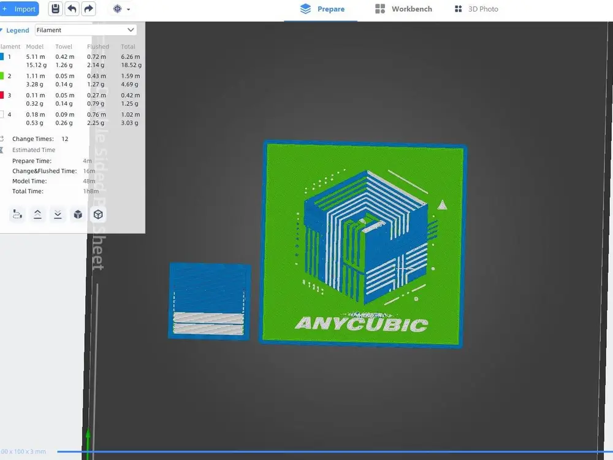The image size is (613, 460).
Task: Click the move-up-layer double chevron icon
Action: point(37,214)
